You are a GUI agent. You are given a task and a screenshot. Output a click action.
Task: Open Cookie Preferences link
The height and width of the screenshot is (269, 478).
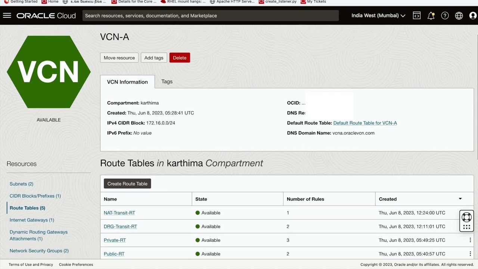76,265
